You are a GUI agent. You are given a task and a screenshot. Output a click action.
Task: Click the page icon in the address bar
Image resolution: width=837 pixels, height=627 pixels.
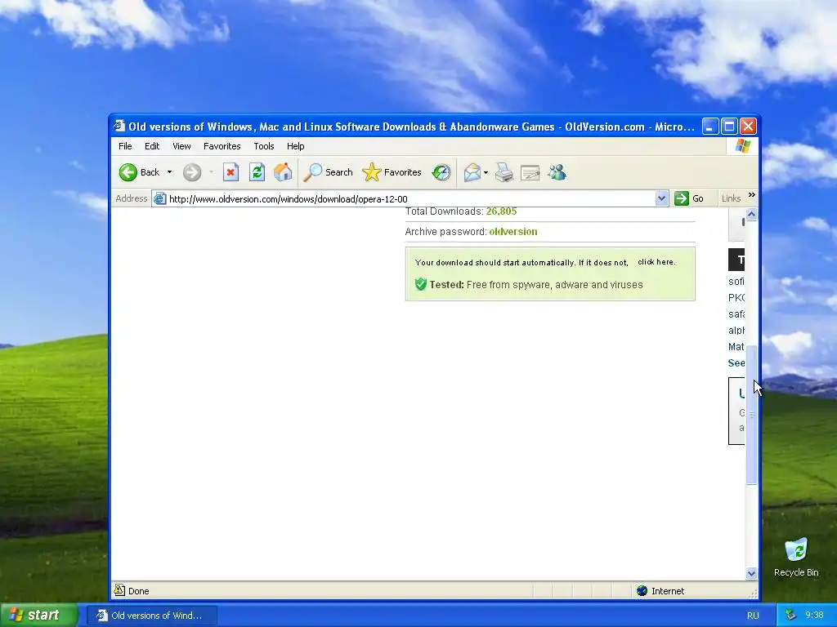point(159,199)
